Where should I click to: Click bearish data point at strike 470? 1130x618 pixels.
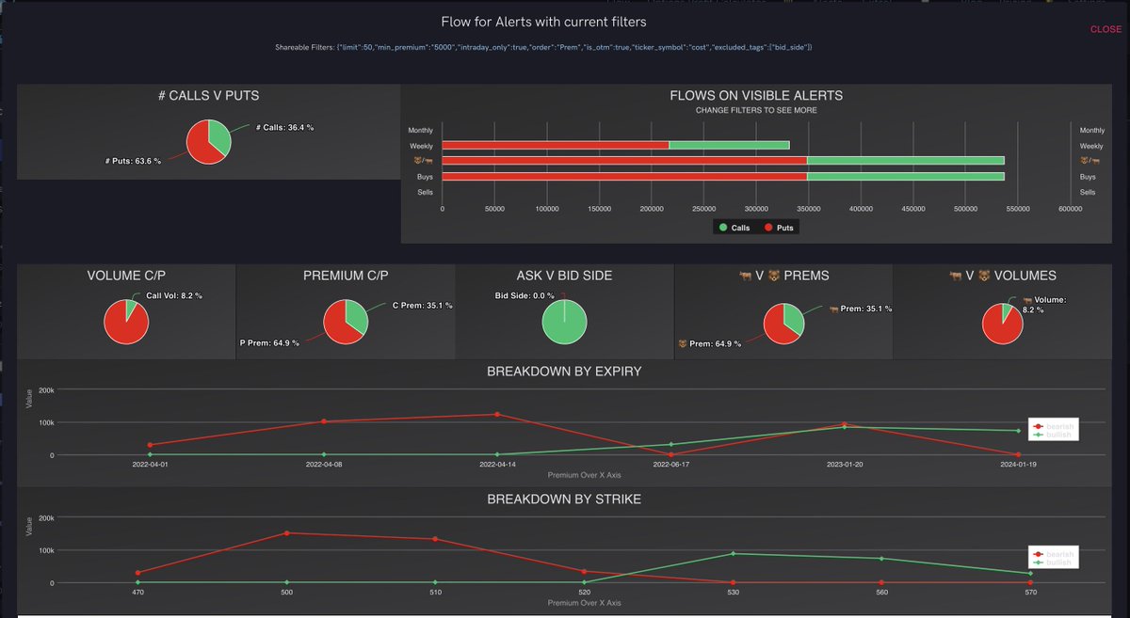137,573
